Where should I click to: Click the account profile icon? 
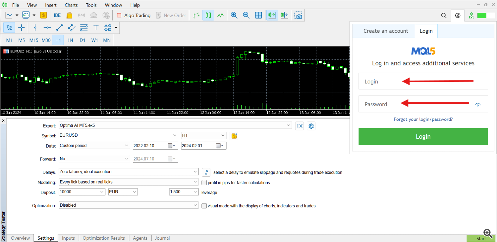click(x=458, y=15)
